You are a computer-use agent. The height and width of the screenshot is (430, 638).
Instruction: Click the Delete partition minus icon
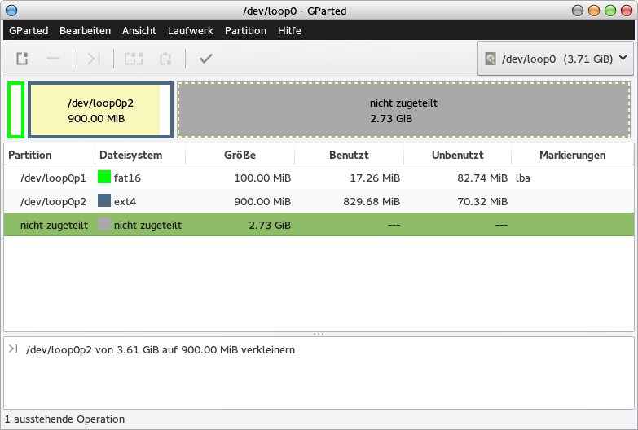(x=53, y=59)
